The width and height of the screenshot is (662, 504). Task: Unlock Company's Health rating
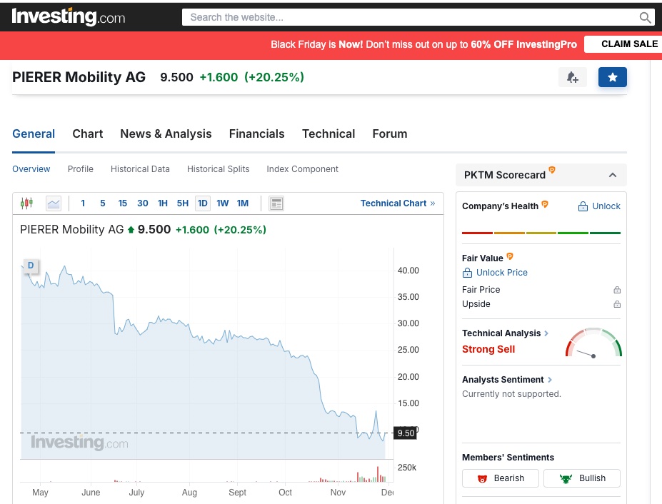[599, 206]
